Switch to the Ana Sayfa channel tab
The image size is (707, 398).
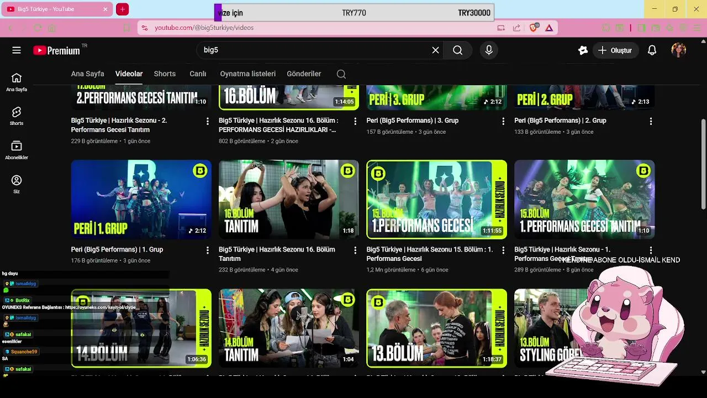(87, 74)
